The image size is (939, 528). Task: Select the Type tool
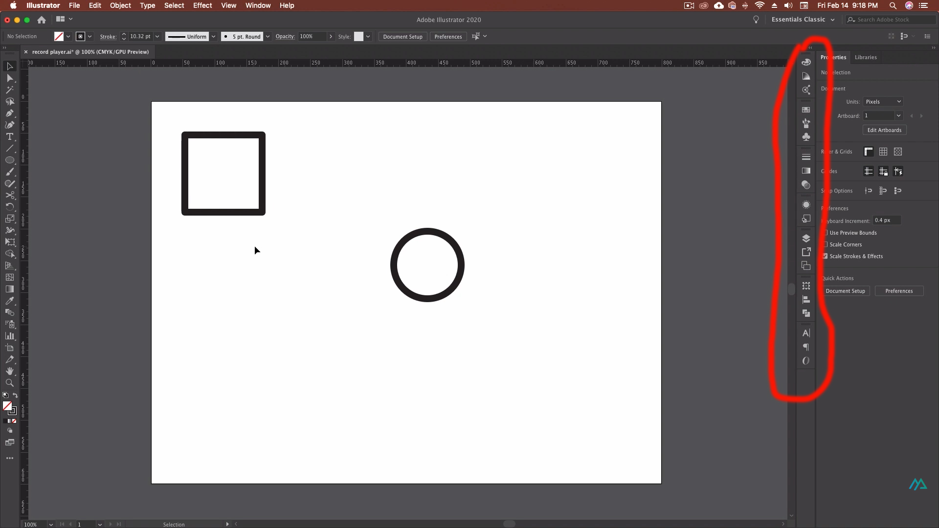pyautogui.click(x=10, y=137)
